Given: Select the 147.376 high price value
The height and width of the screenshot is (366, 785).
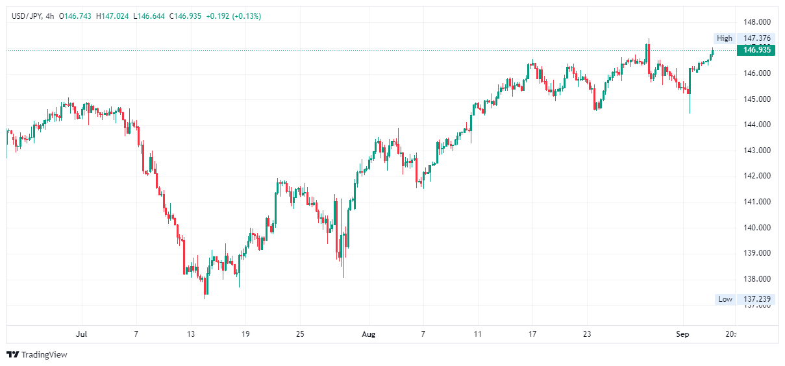Looking at the screenshot, I should point(756,38).
